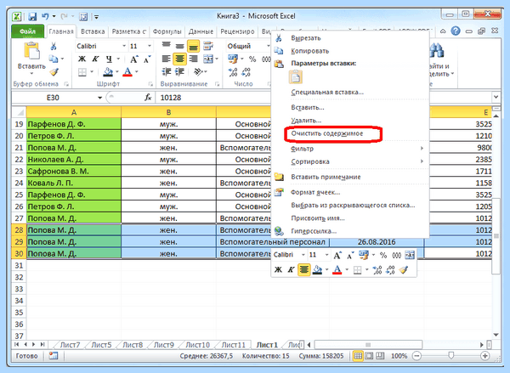
Task: Click Save icon in quick access toolbar
Action: 32,16
